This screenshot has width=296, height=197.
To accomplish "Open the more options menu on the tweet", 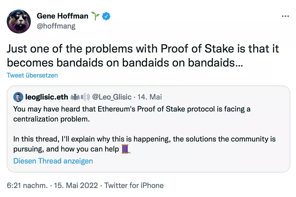I will pyautogui.click(x=285, y=16).
